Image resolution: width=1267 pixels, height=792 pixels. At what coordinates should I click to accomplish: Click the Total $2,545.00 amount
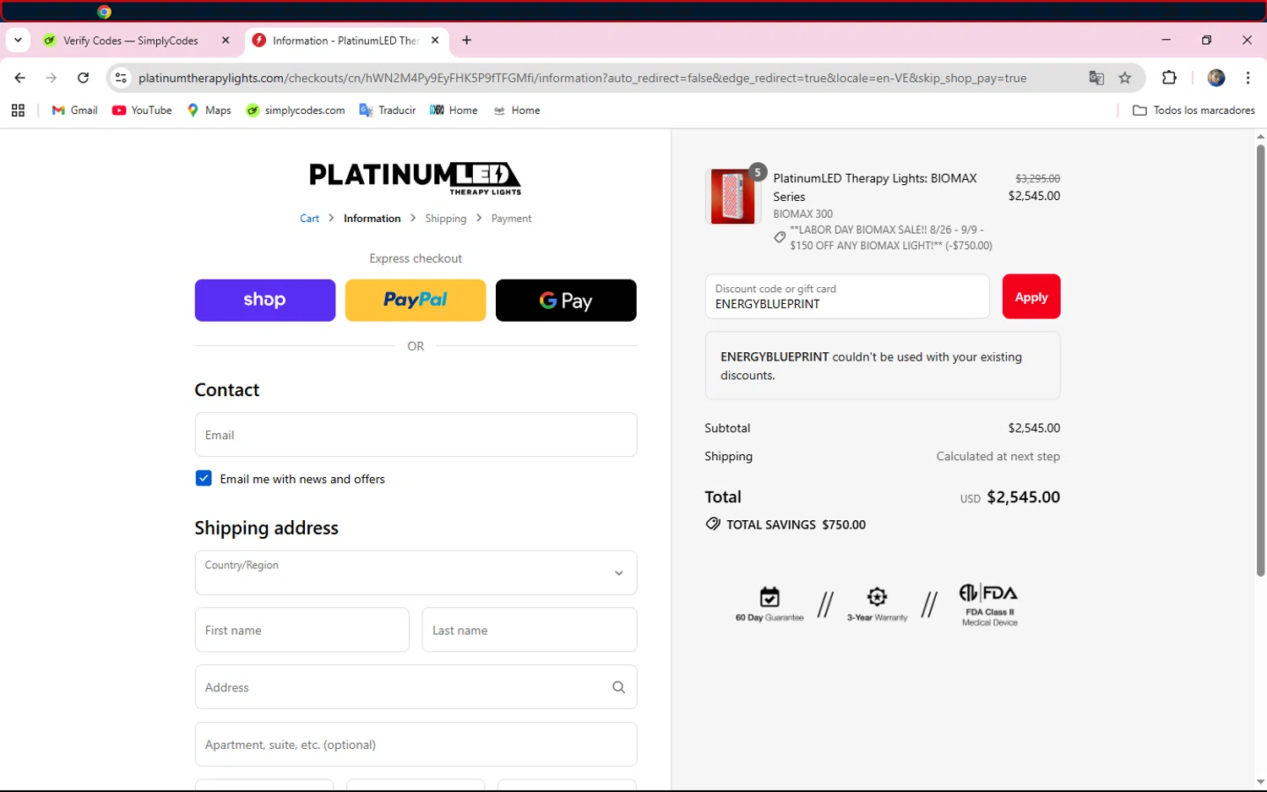(1023, 497)
